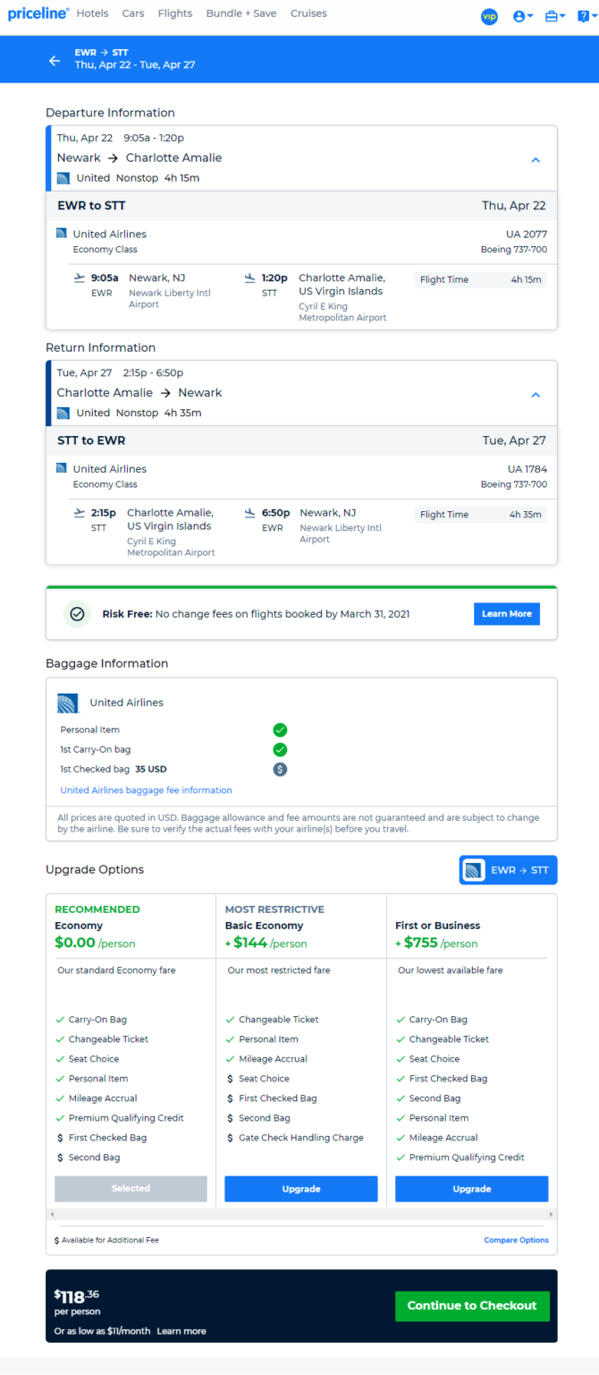This screenshot has height=1375, width=599.
Task: Click the 1st Checked bag dollar icon
Action: coord(280,769)
